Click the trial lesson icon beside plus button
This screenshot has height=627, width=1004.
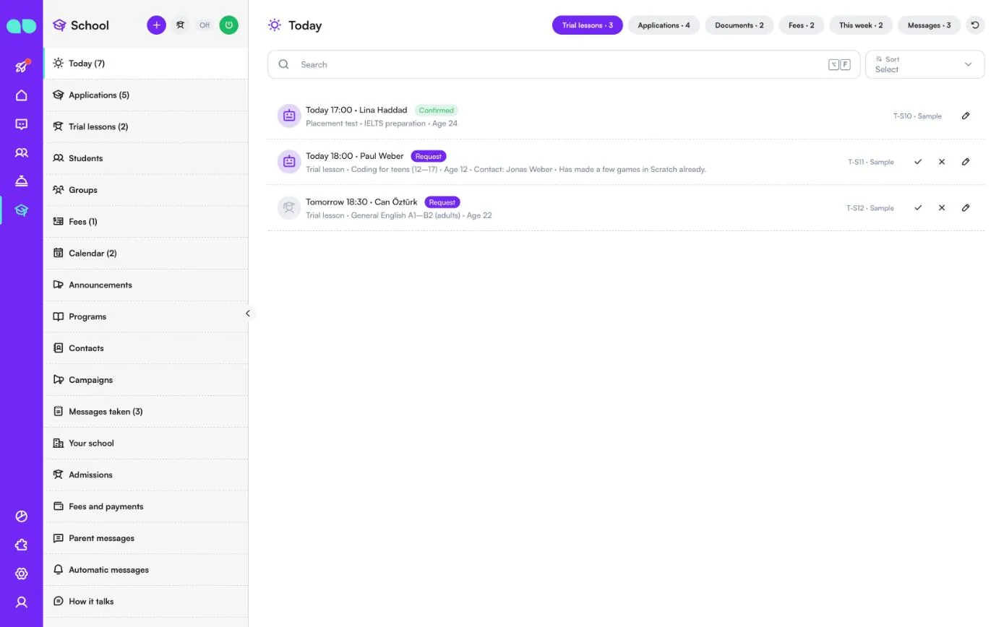point(181,25)
